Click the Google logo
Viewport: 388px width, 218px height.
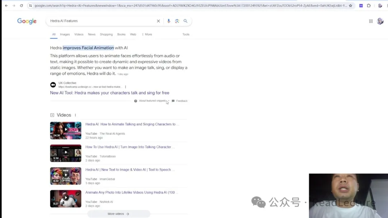tap(27, 21)
